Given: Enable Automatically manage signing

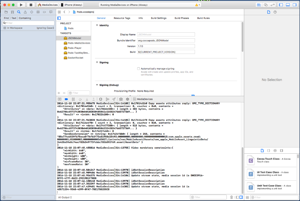Looking at the screenshot, I should click(x=139, y=69).
